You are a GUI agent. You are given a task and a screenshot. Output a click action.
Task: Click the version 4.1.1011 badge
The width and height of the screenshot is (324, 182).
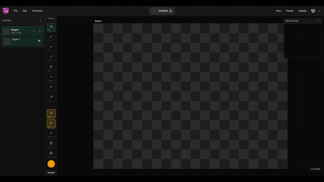pyautogui.click(x=315, y=169)
